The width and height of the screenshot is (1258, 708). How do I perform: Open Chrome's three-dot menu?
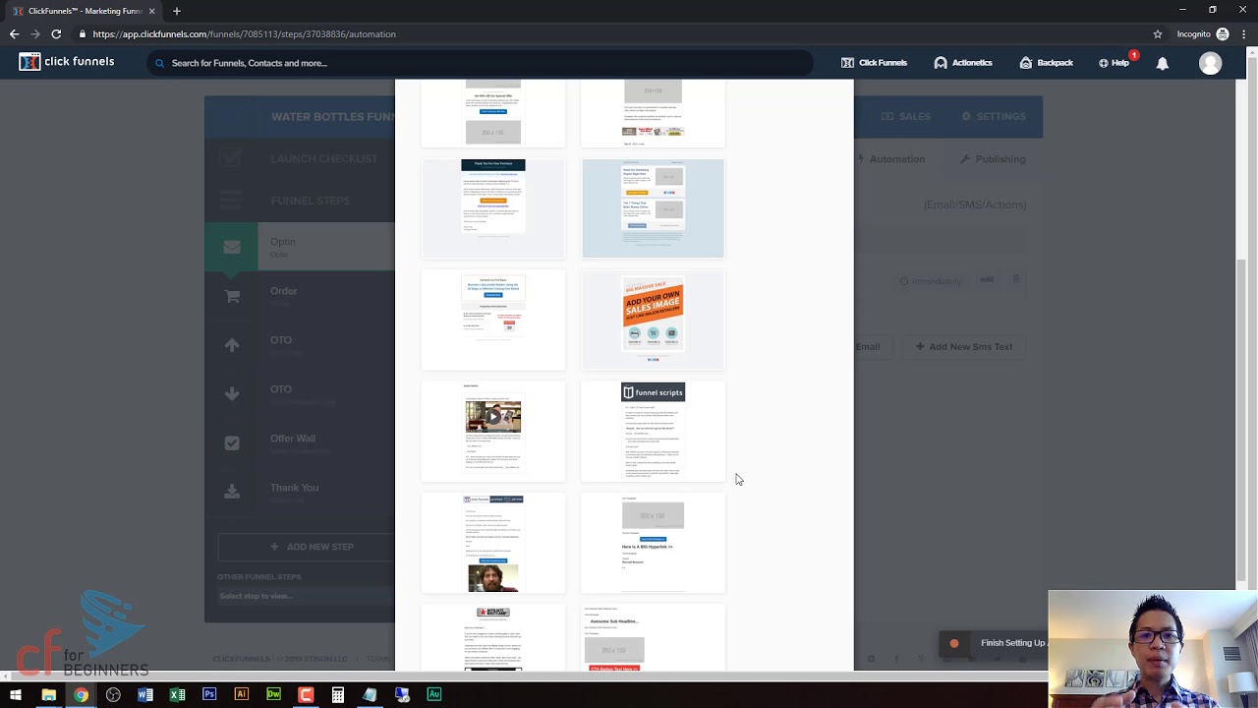pyautogui.click(x=1245, y=33)
